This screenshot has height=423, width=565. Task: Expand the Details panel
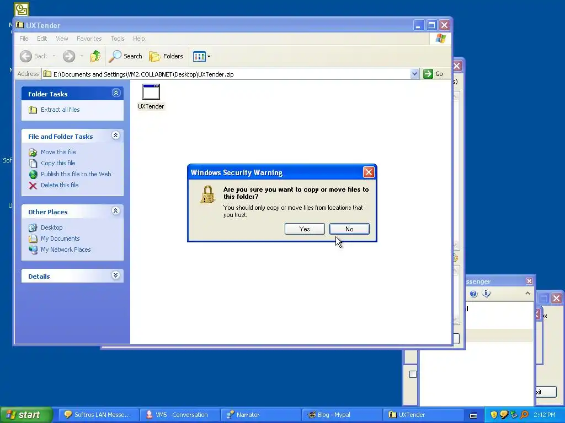[x=116, y=275]
